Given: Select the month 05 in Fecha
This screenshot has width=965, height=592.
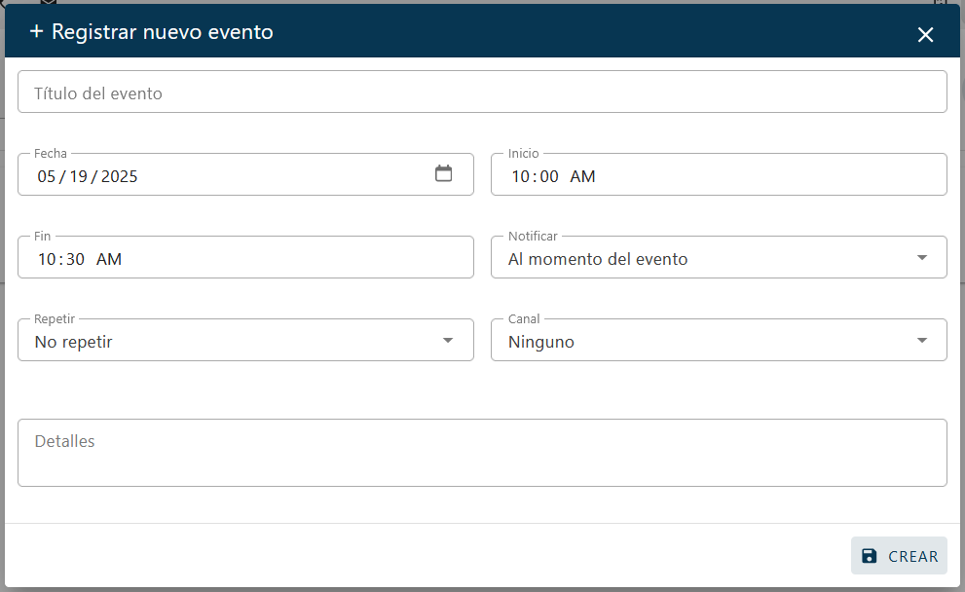Looking at the screenshot, I should (x=46, y=176).
